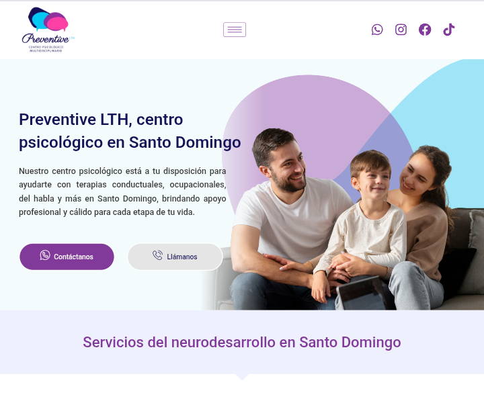Viewport: 484px width, 399px height.
Task: Click the Preventive LTH logo
Action: point(48,30)
